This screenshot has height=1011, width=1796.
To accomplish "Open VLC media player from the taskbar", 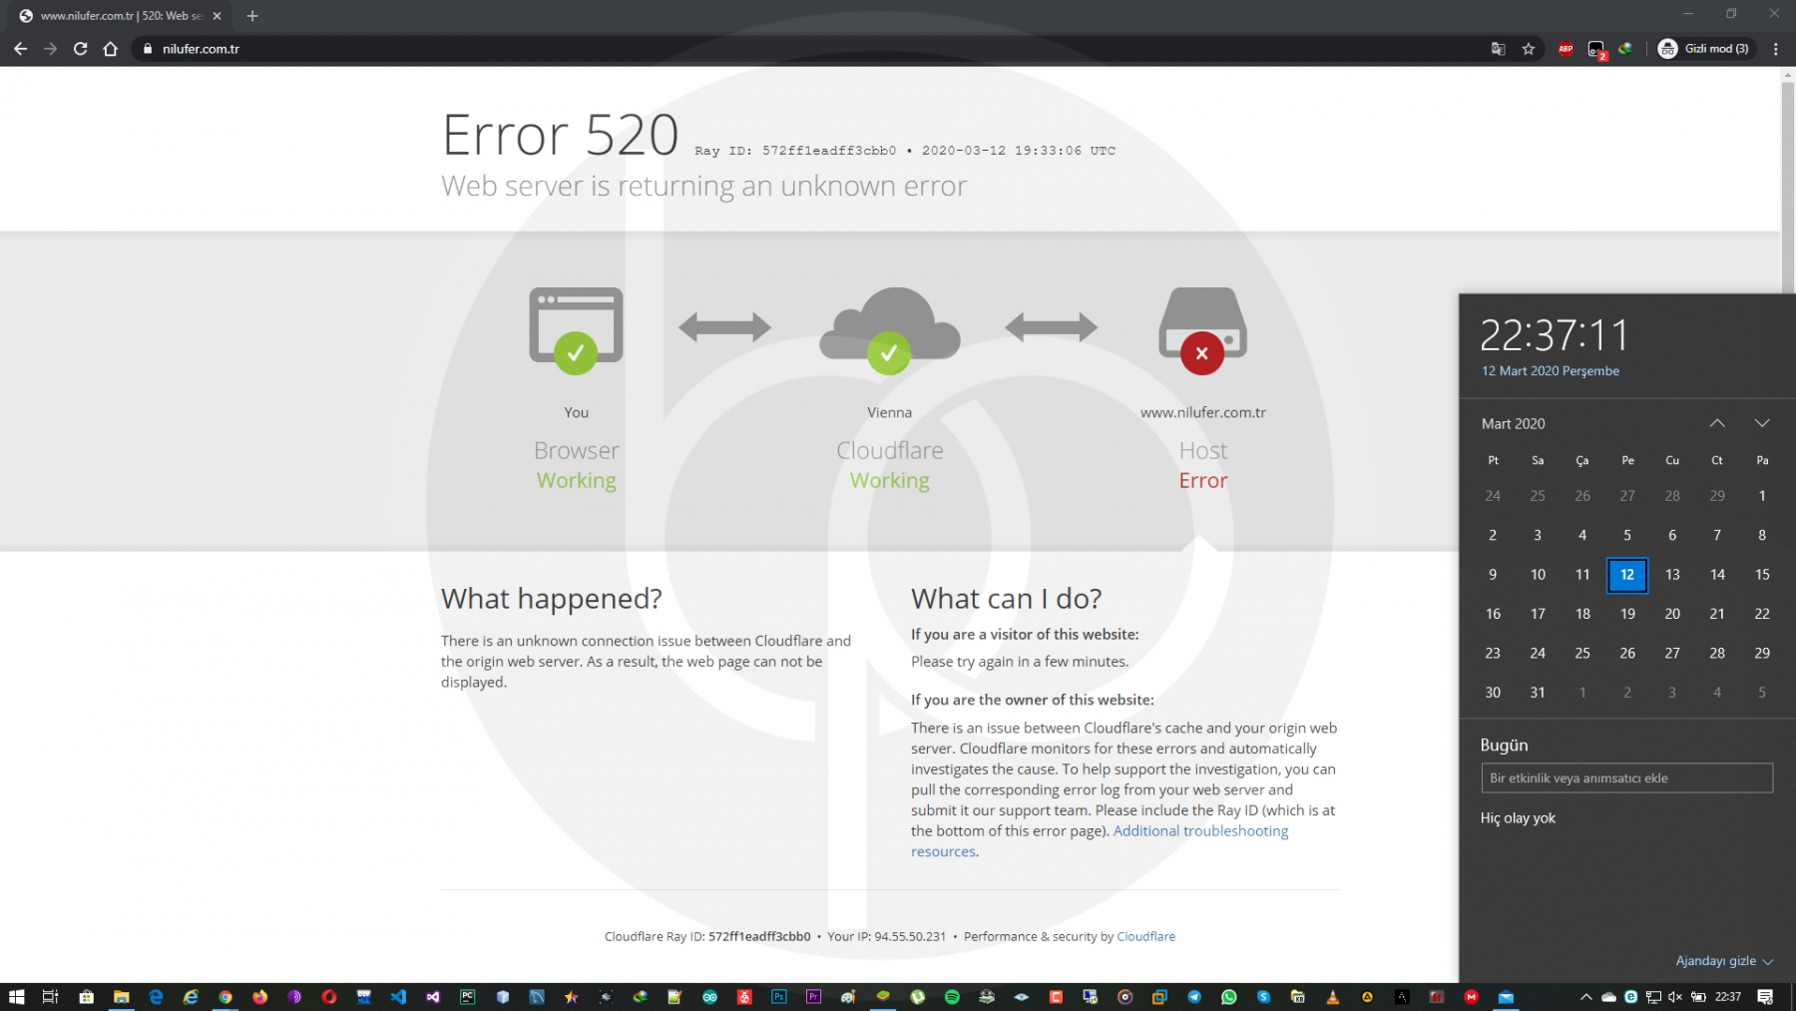I will (1333, 997).
